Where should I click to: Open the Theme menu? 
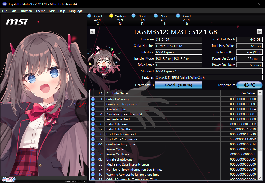[40, 11]
